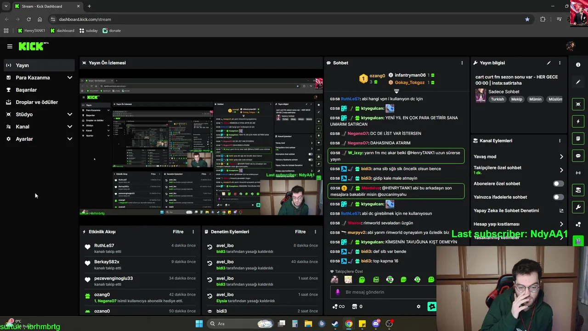Image resolution: width=588 pixels, height=331 pixels.
Task: Open Yapay Zeka ile Sohbet Denetimi external link
Action: click(x=561, y=211)
